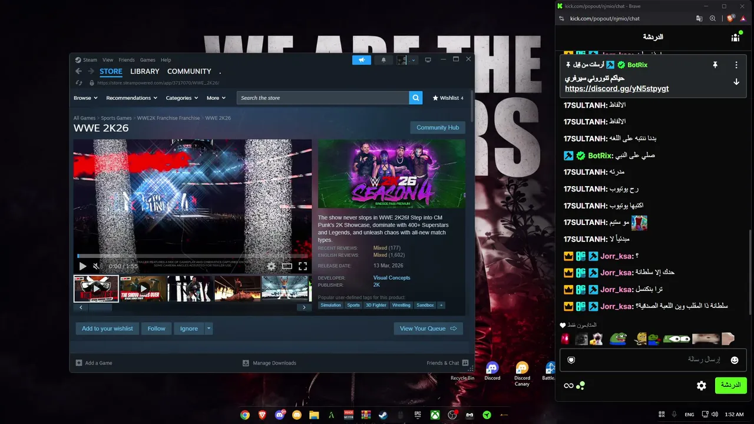Go forward using Steam's forward arrow

click(90, 71)
